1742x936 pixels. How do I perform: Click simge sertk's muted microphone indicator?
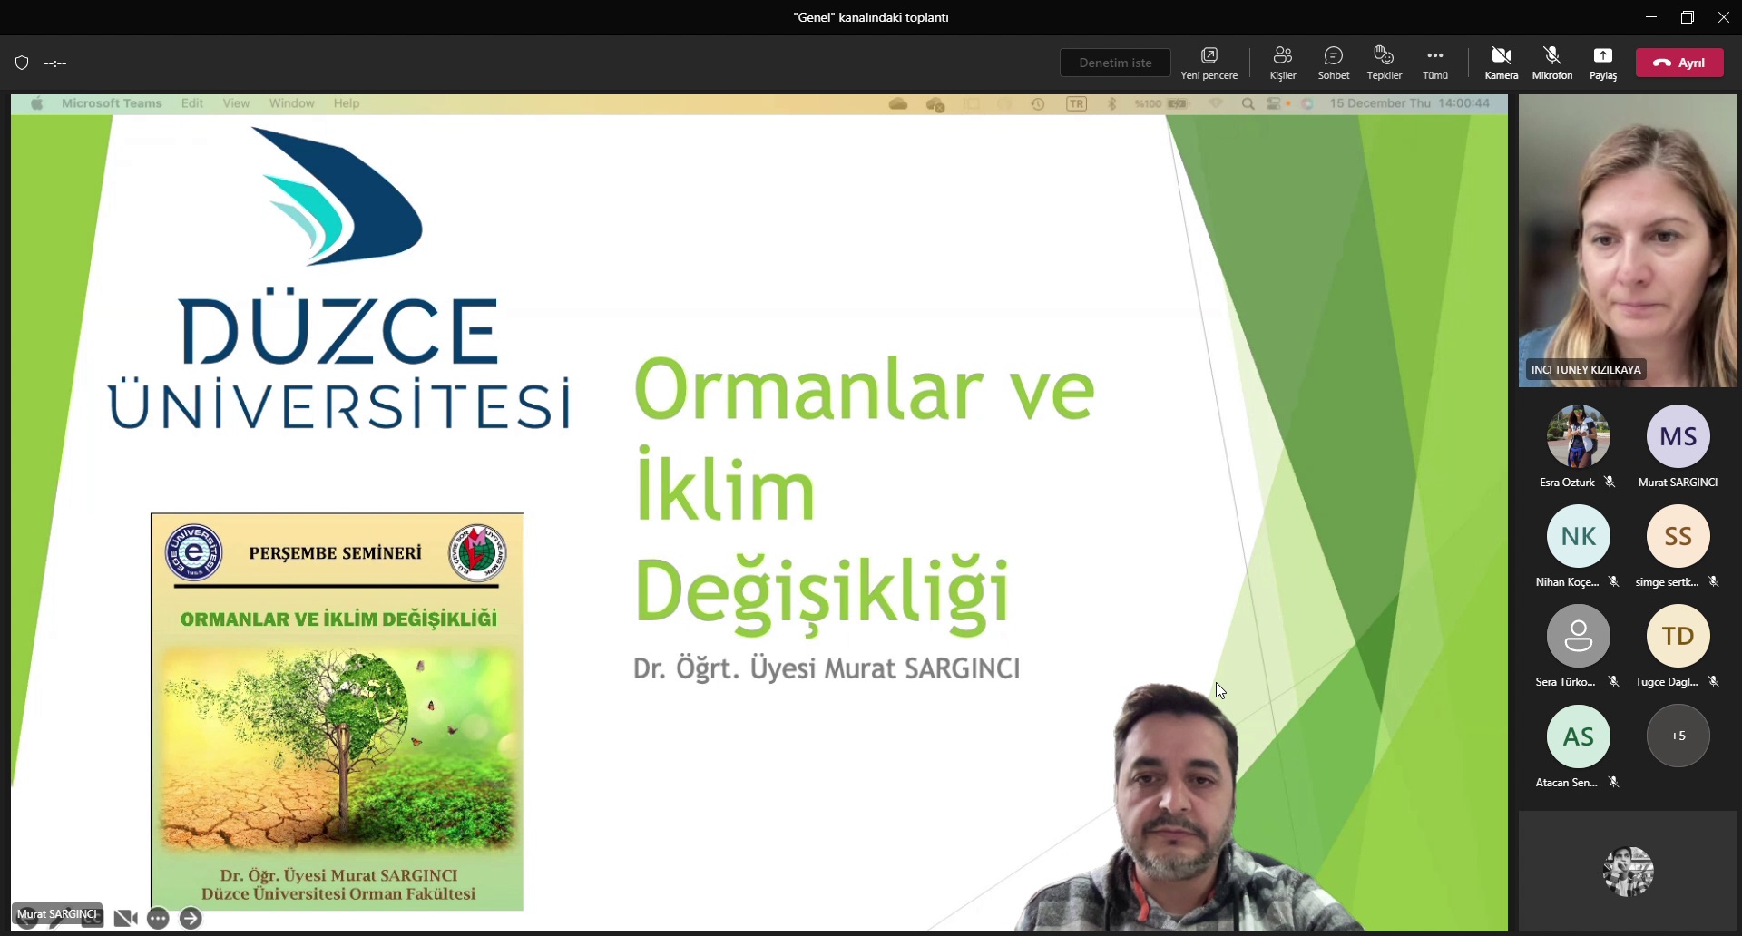click(1713, 582)
